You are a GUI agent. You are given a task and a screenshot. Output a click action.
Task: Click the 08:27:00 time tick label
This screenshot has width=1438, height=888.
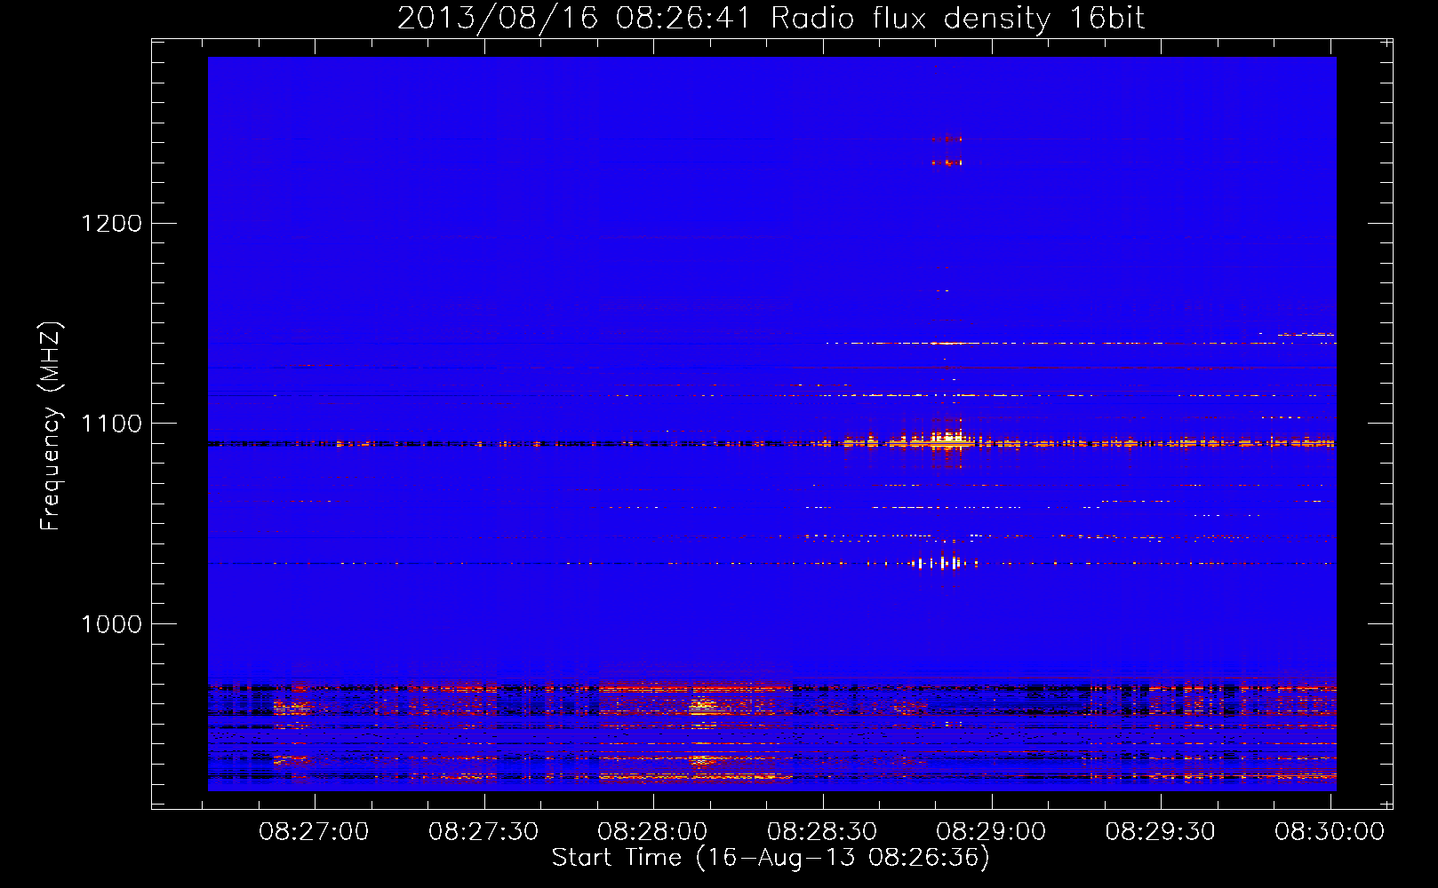tap(314, 831)
